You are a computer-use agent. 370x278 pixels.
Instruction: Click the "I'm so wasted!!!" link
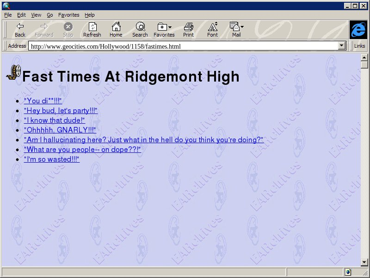click(51, 159)
